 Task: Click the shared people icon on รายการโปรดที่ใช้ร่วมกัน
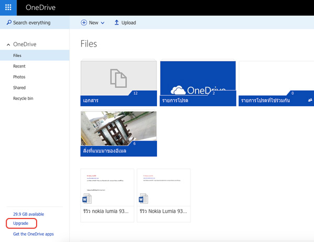[310, 100]
